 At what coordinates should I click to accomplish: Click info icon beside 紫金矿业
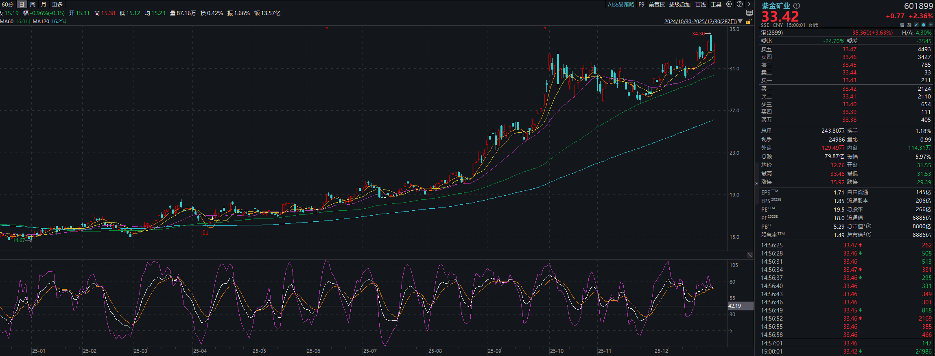pyautogui.click(x=797, y=6)
